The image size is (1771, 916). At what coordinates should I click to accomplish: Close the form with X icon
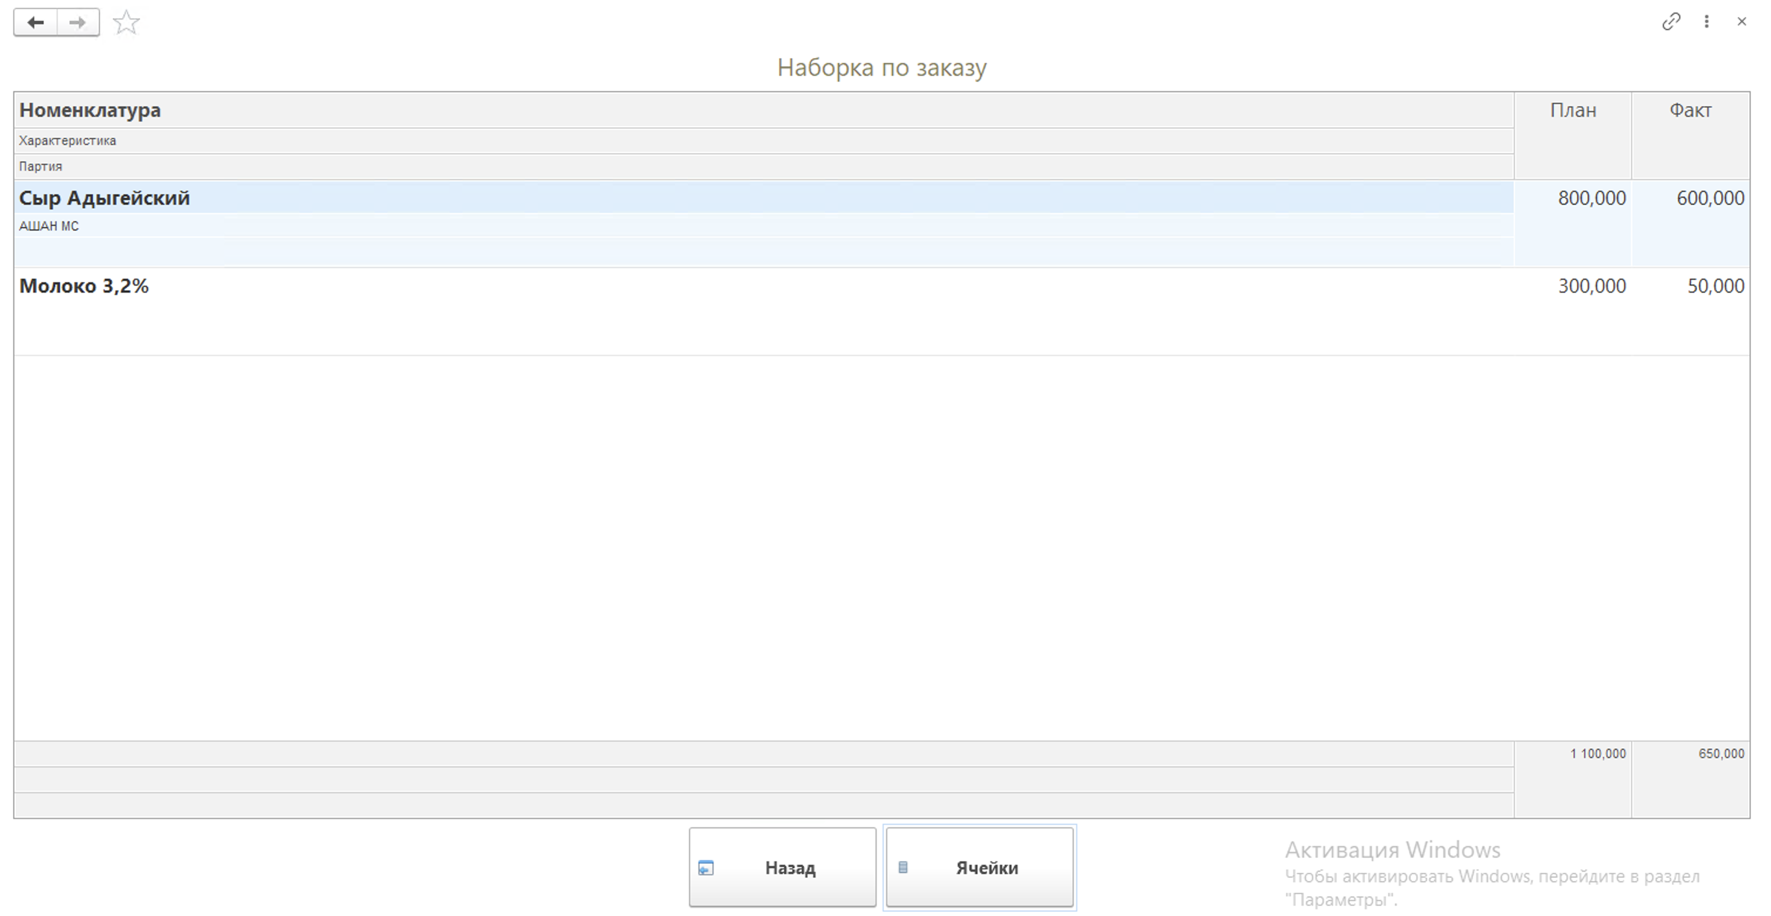click(1742, 22)
